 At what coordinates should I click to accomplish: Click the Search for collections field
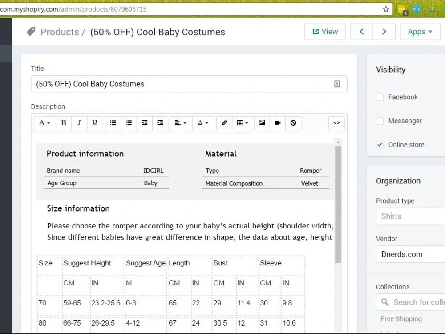(x=410, y=302)
